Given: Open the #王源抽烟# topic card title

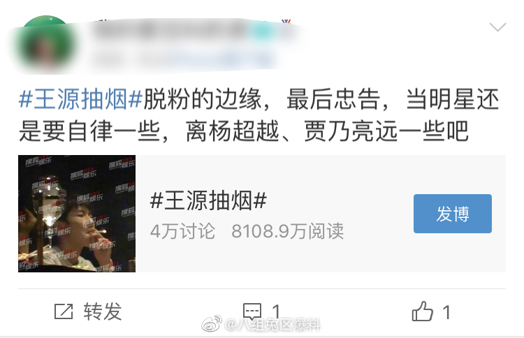Looking at the screenshot, I should tap(208, 200).
